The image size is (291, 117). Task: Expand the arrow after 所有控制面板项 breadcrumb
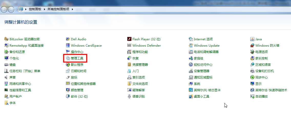(72, 9)
